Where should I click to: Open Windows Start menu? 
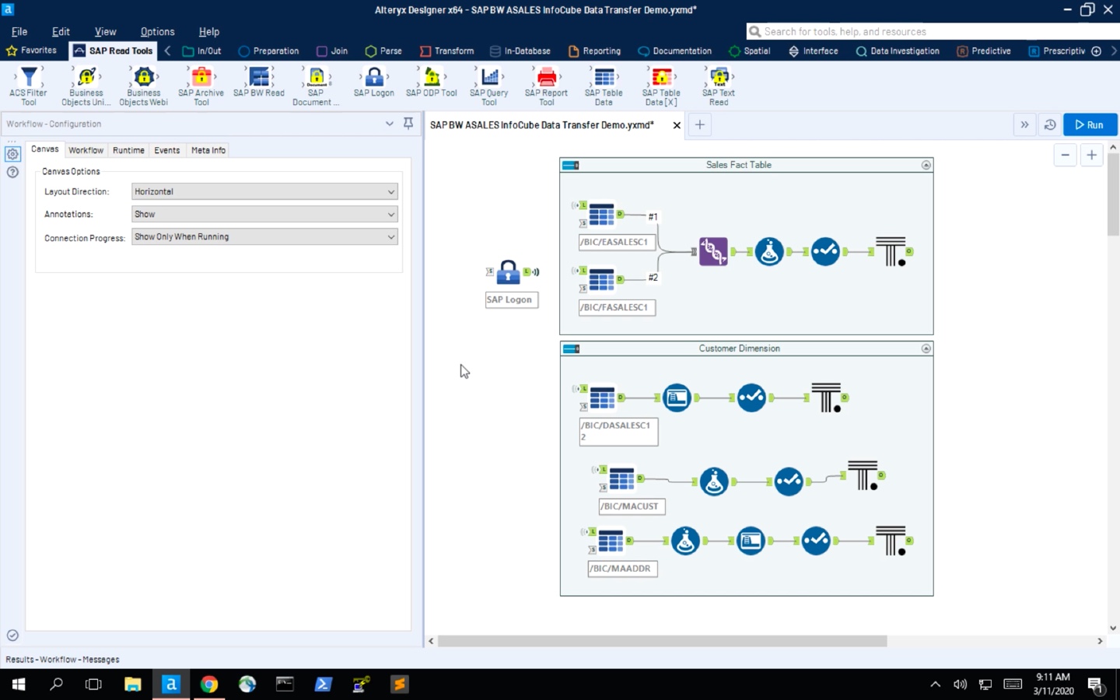(18, 684)
